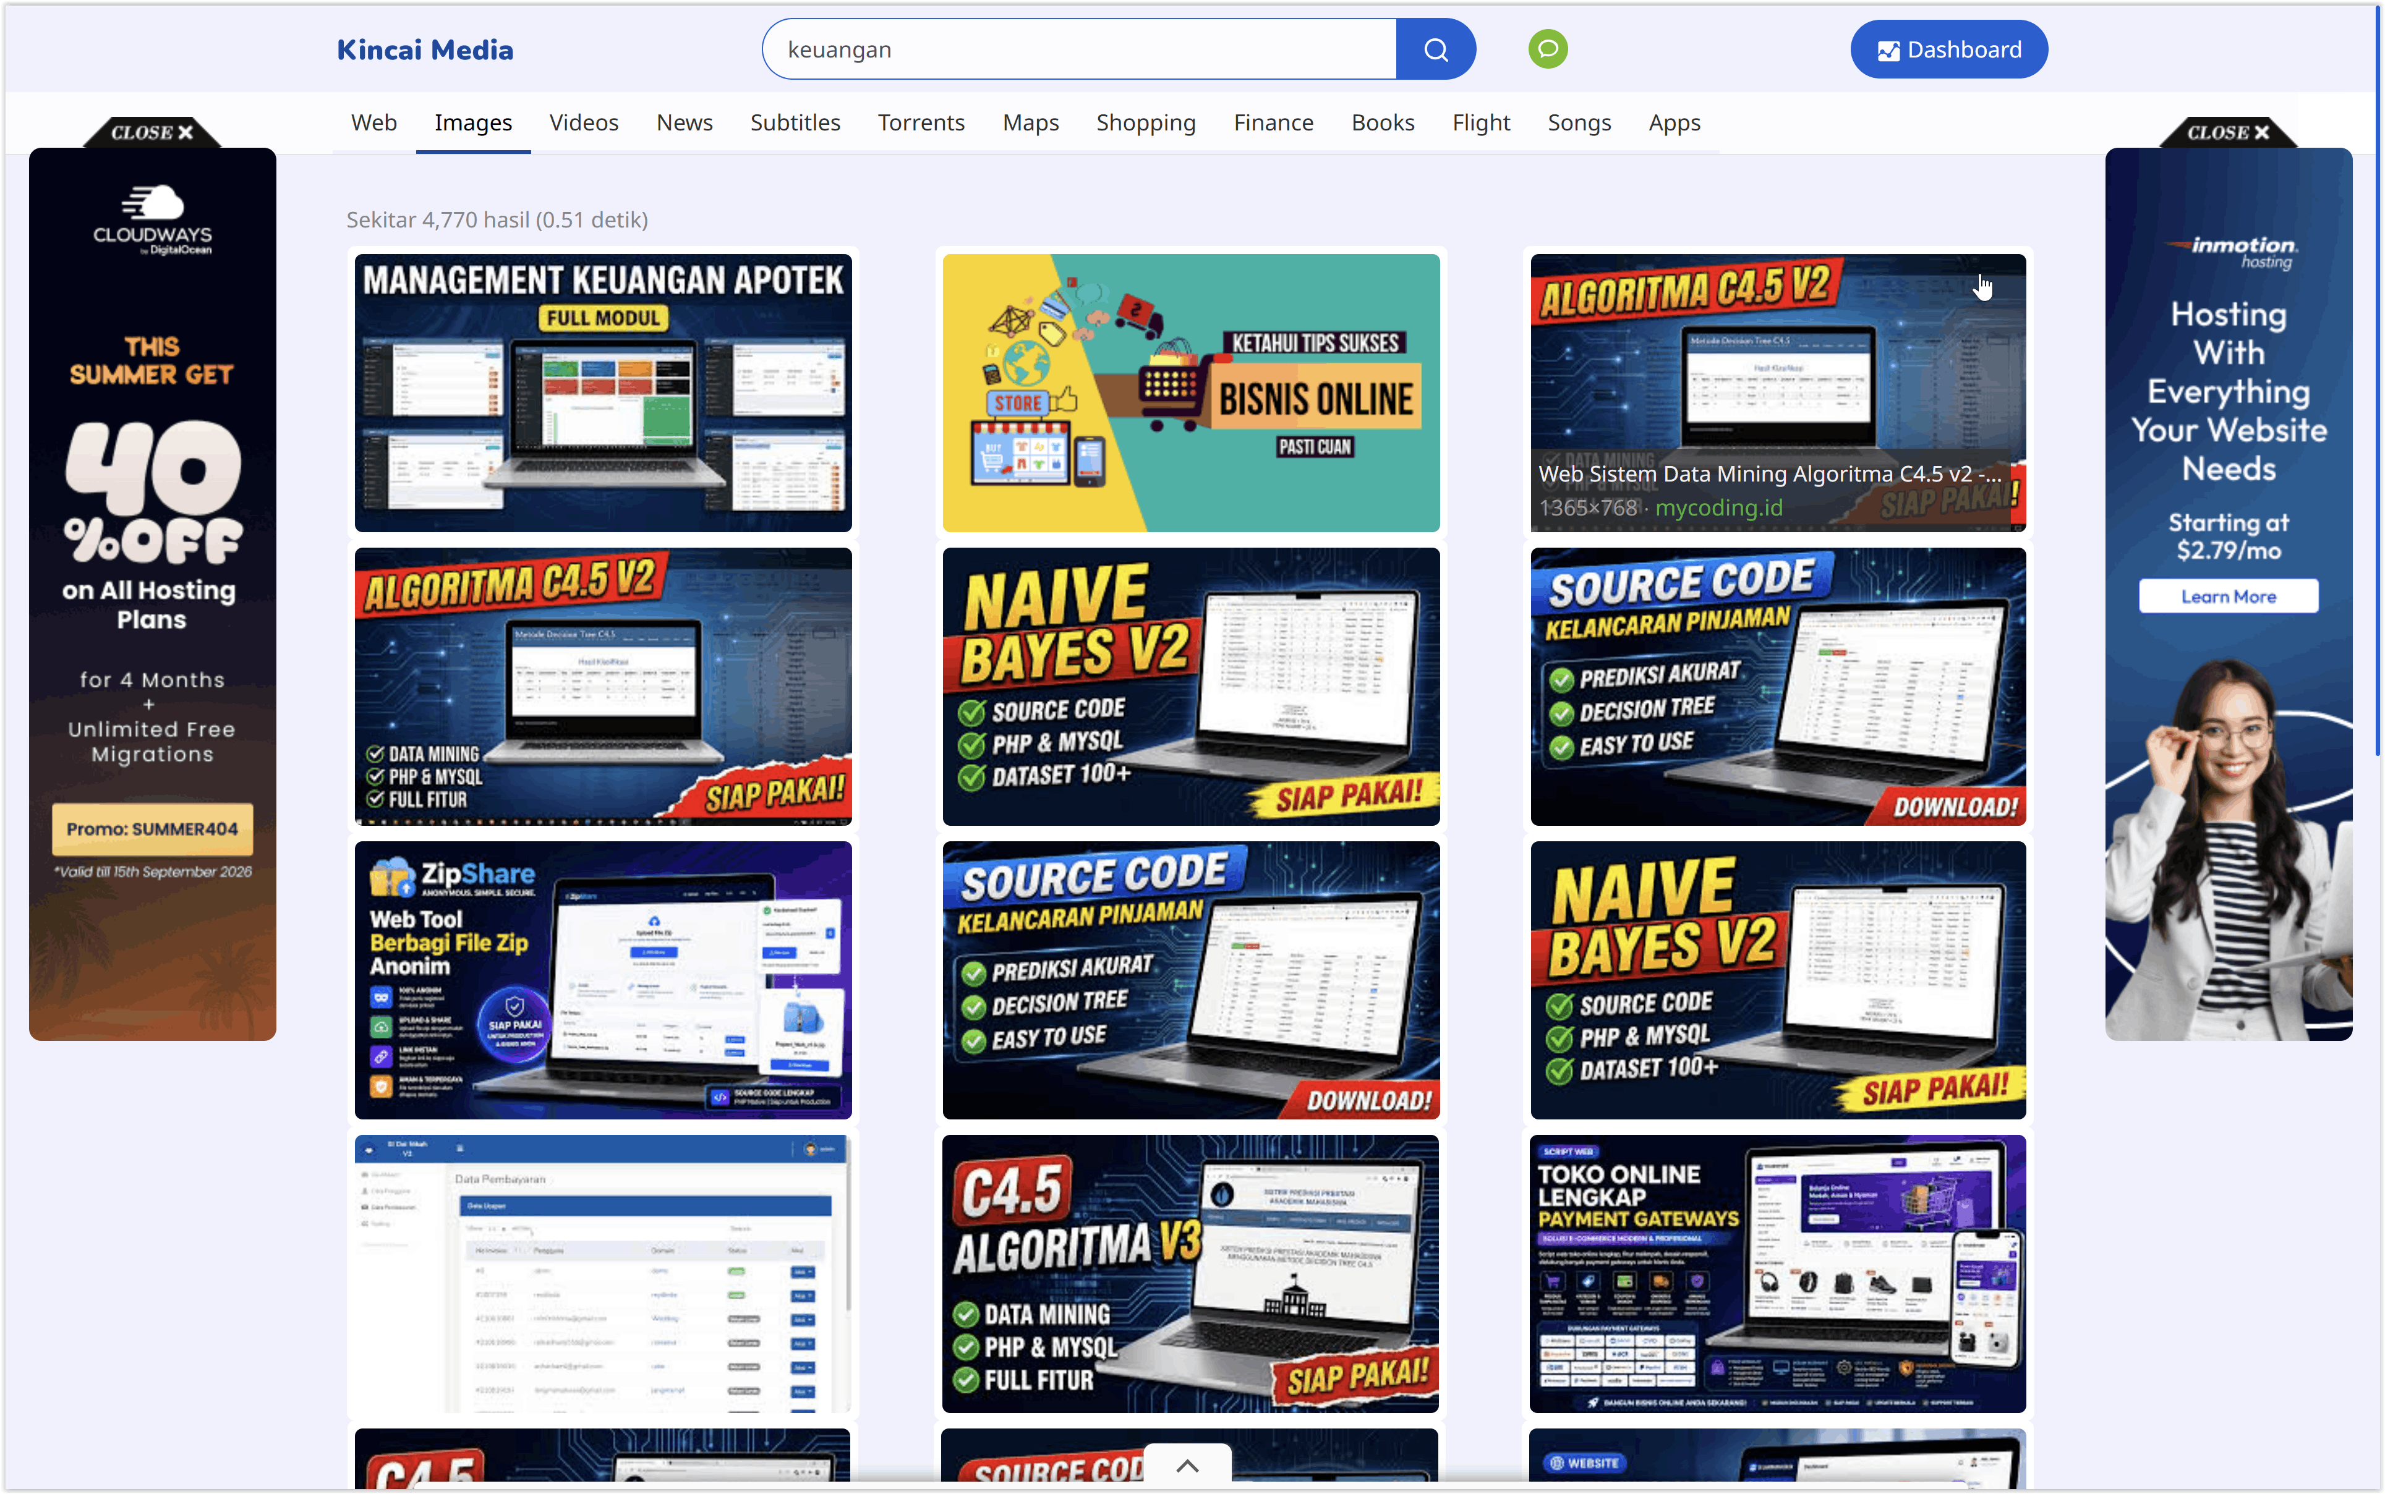Open the News tab
The height and width of the screenshot is (1494, 2385).
click(684, 122)
